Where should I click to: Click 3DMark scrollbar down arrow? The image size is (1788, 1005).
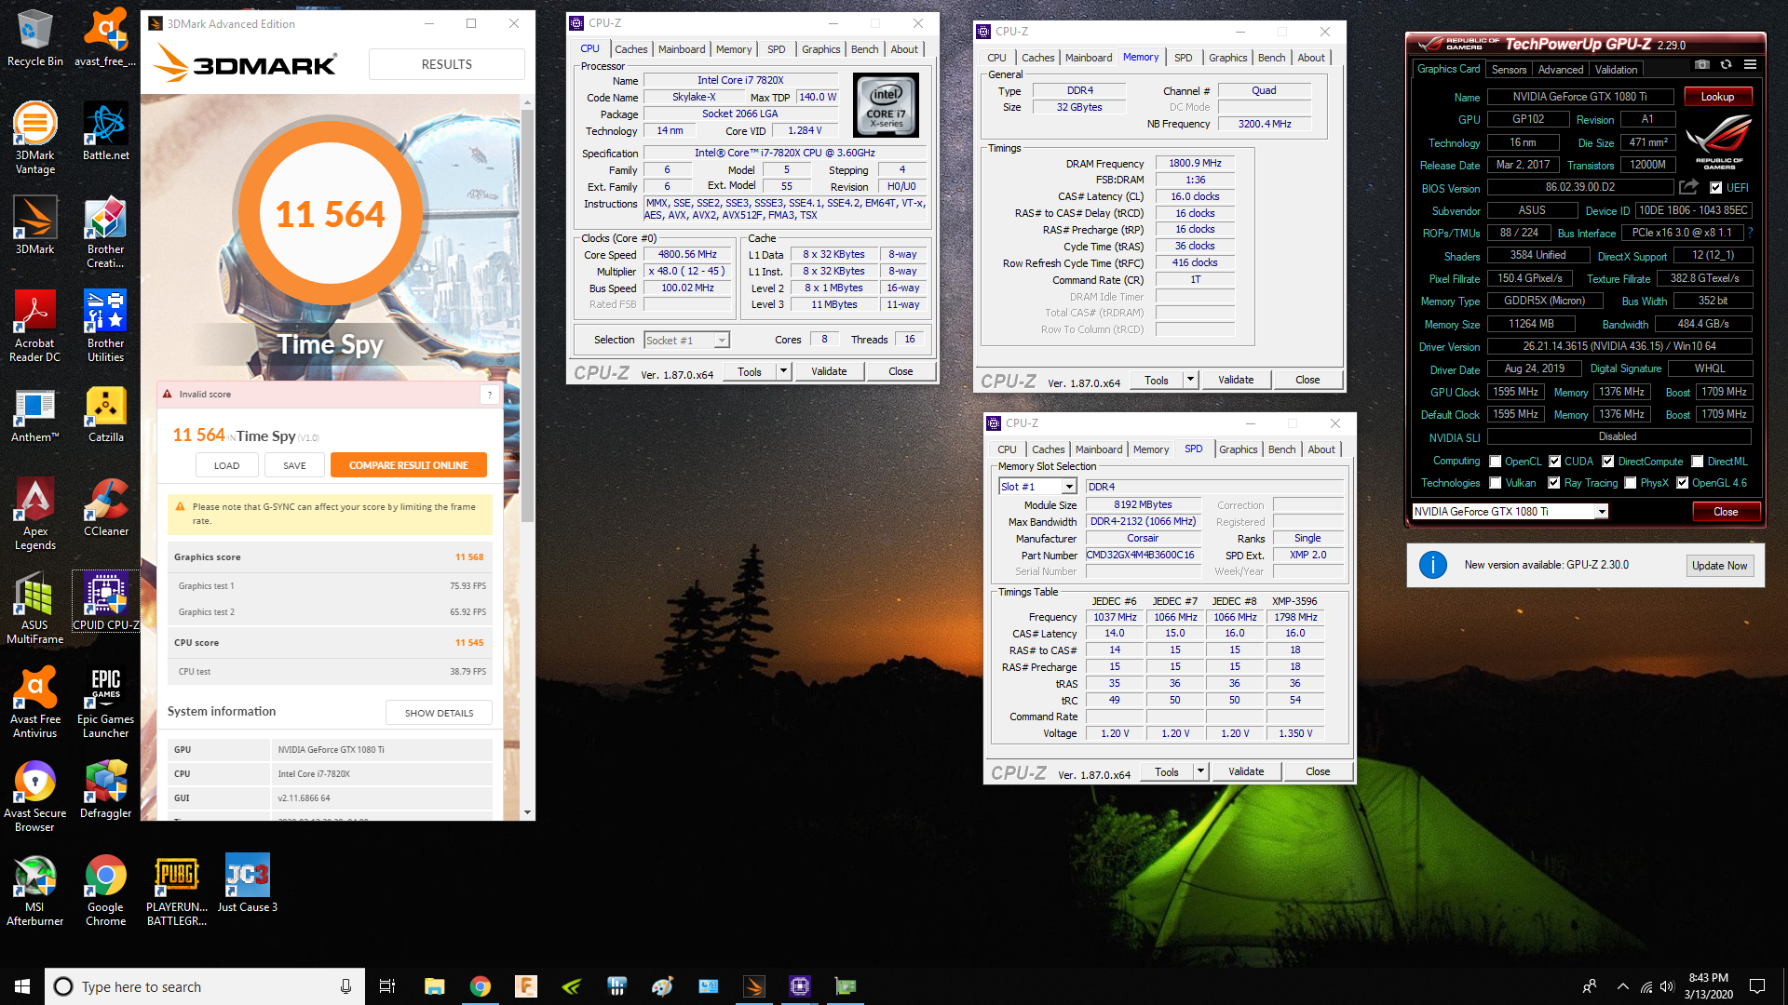[x=527, y=812]
